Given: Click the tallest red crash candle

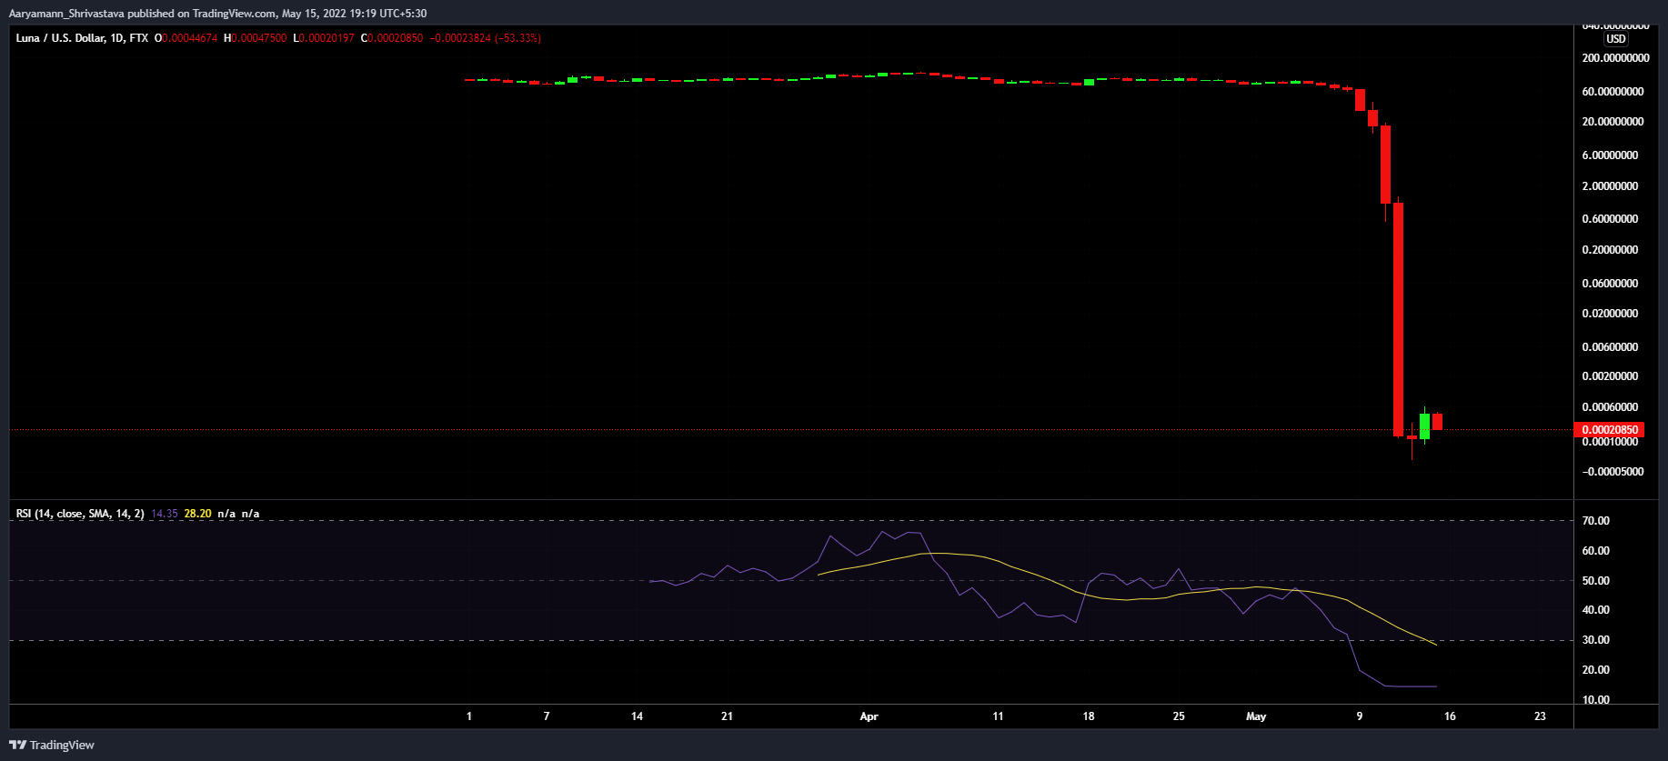Looking at the screenshot, I should (1398, 318).
